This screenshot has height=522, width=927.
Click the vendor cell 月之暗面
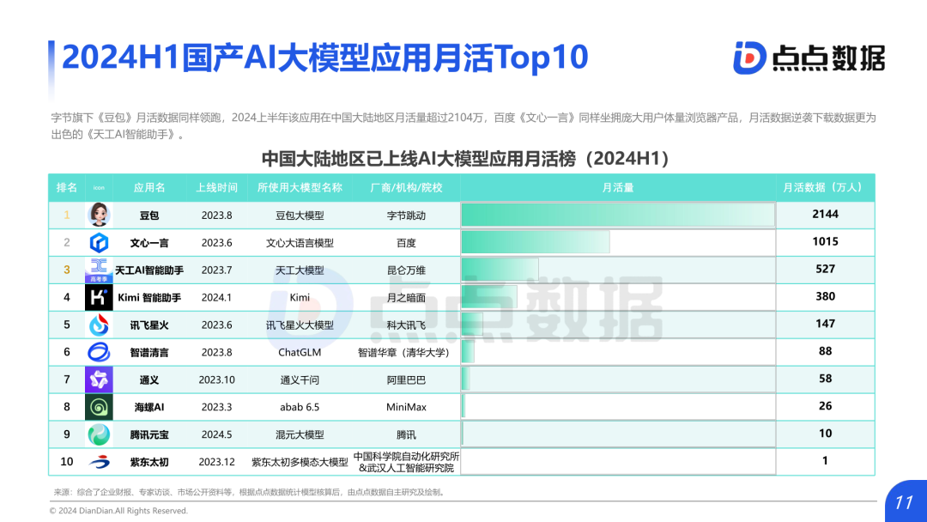point(406,297)
